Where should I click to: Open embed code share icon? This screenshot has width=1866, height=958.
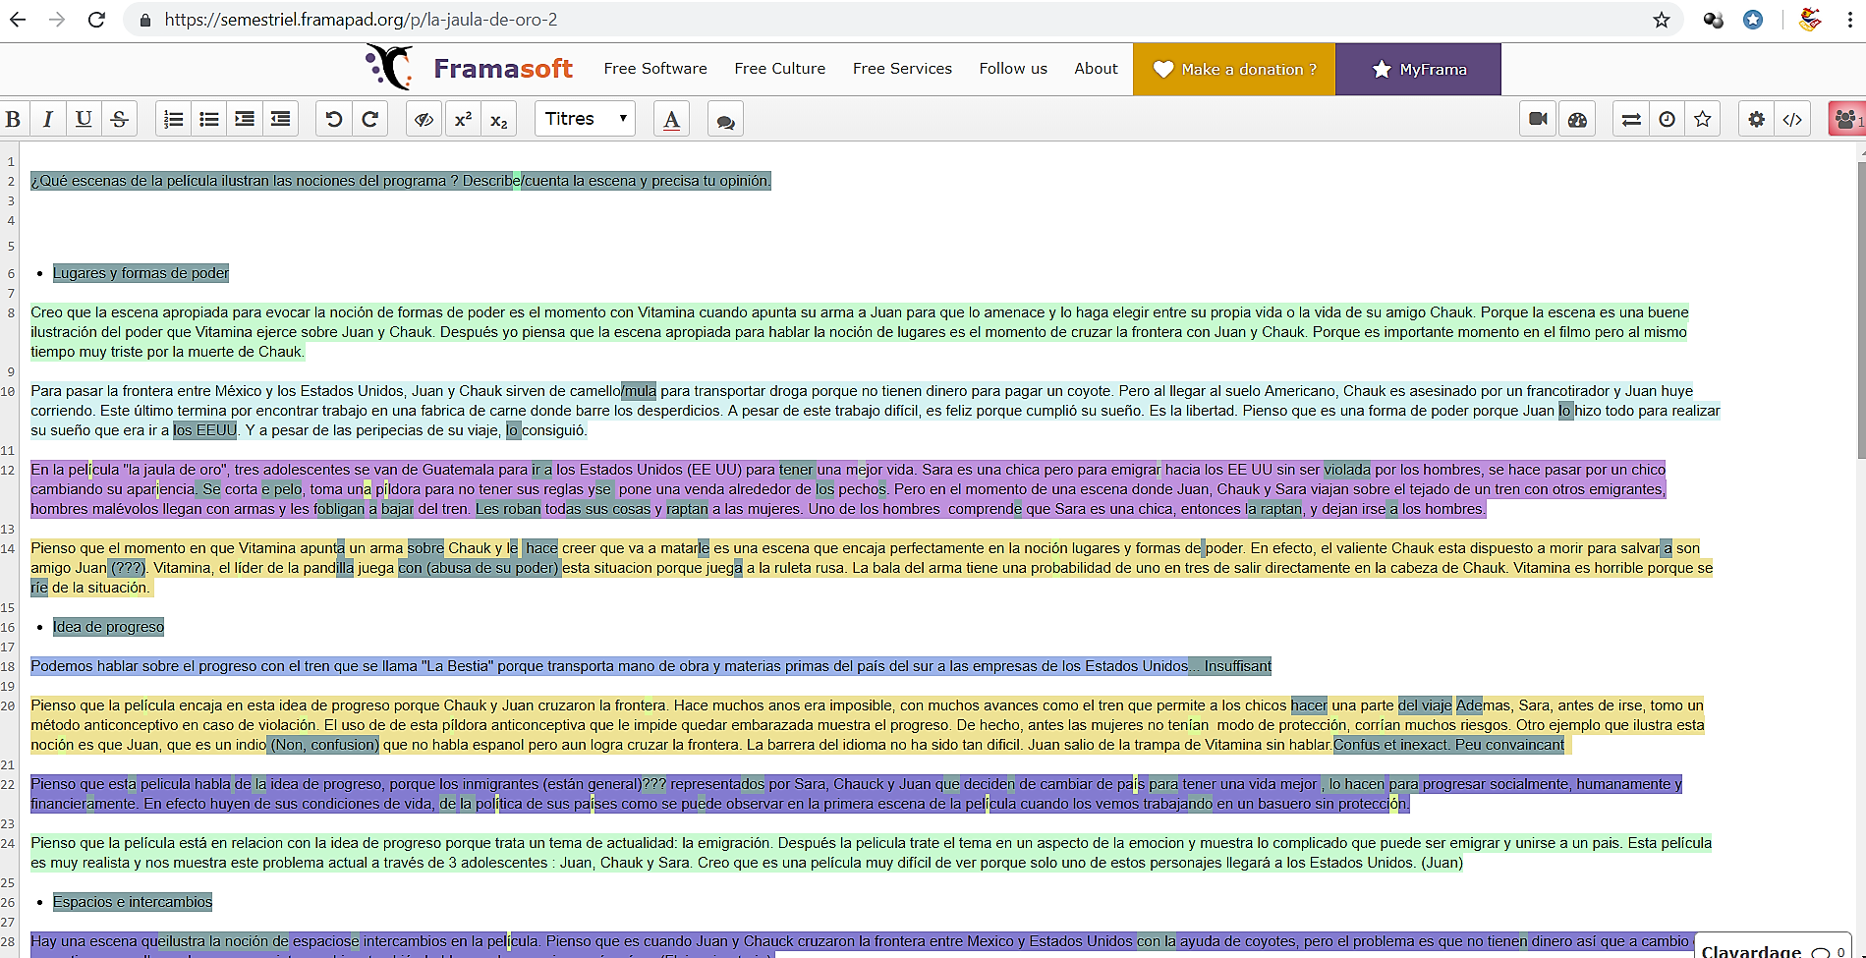[x=1792, y=120]
